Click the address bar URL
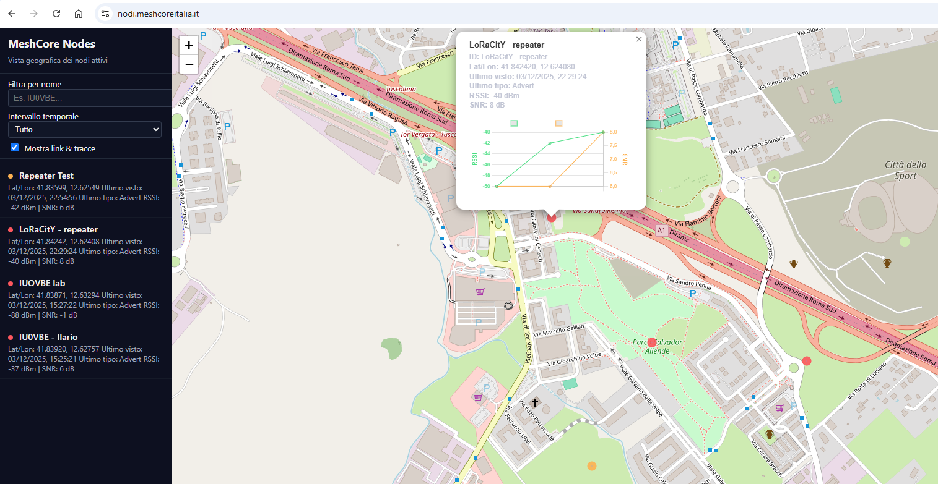 pyautogui.click(x=158, y=14)
